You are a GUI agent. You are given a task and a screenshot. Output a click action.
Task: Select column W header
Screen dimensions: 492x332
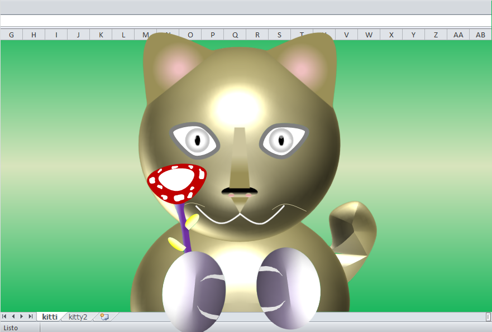click(369, 35)
